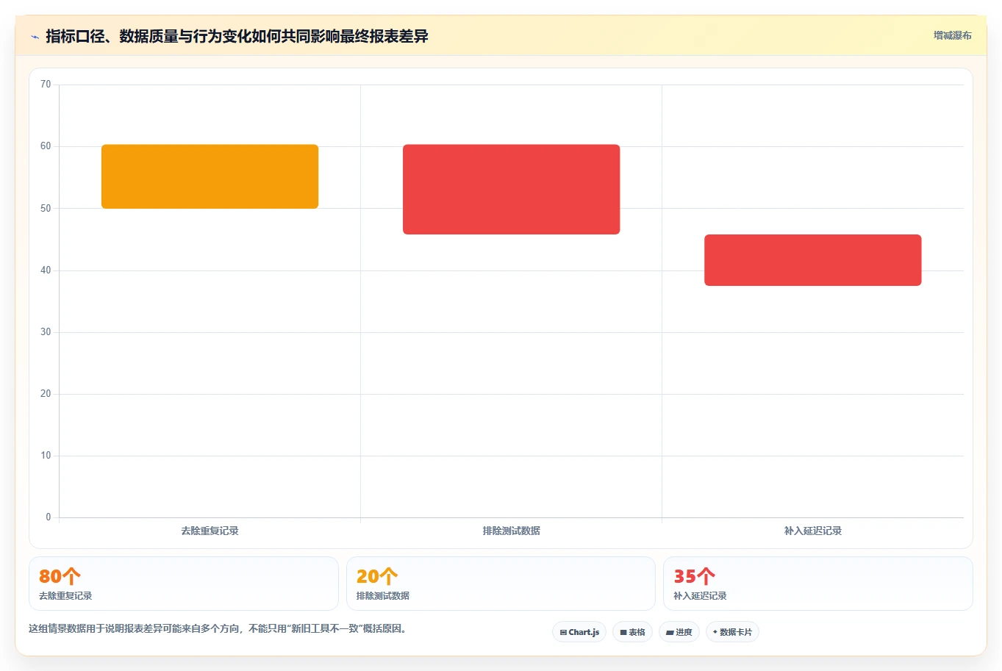
Task: Click the 排除测试数据 x-axis label
Action: [x=511, y=531]
